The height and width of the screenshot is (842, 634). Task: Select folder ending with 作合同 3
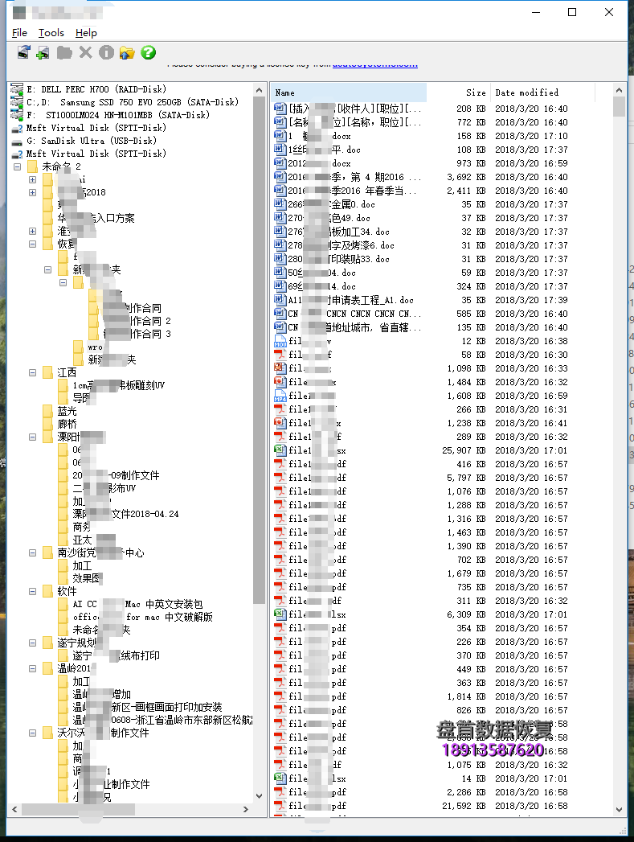pos(137,334)
